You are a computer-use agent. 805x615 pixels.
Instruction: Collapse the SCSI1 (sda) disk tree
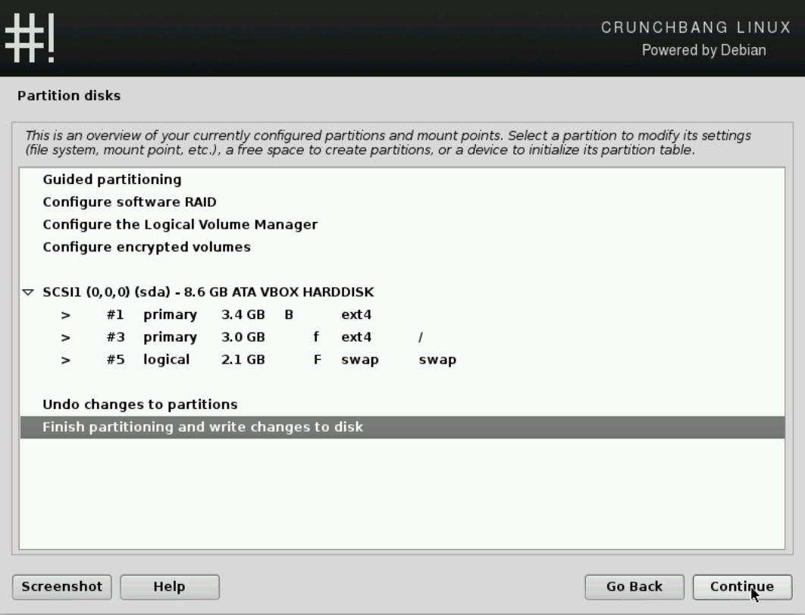click(x=27, y=292)
